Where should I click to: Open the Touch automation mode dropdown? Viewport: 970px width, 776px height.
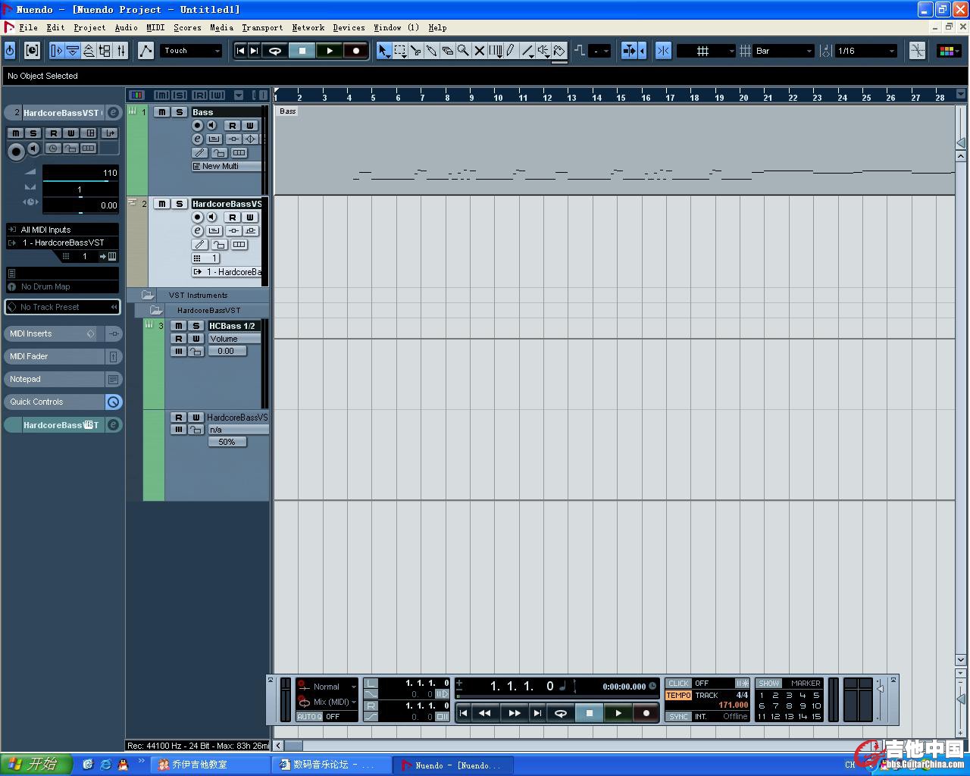click(x=191, y=51)
